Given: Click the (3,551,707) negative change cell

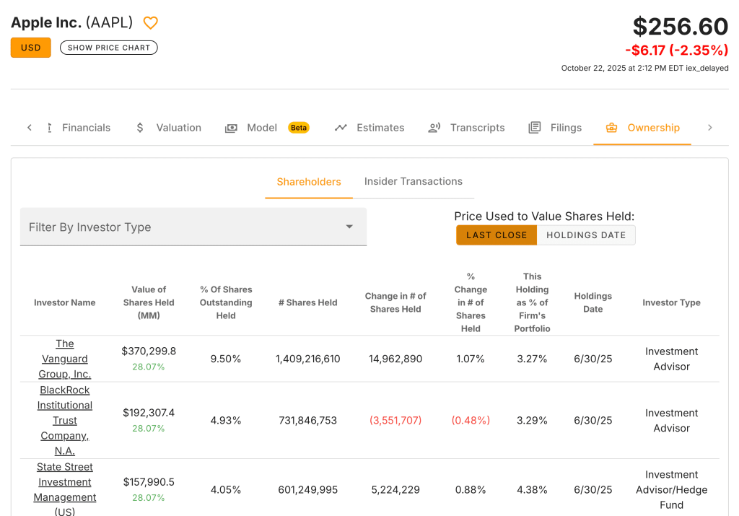Looking at the screenshot, I should pos(395,420).
